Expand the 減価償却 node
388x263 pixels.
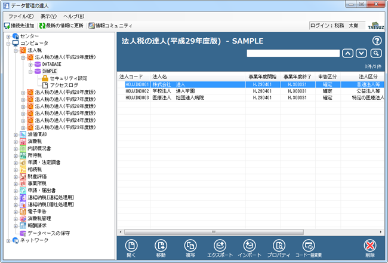click(16, 135)
